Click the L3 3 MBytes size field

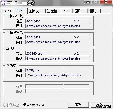tap(44, 70)
